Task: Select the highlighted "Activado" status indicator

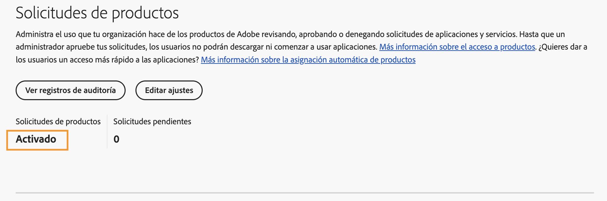Action: point(36,139)
